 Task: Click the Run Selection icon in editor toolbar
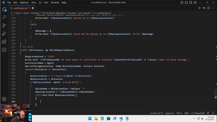(204, 8)
